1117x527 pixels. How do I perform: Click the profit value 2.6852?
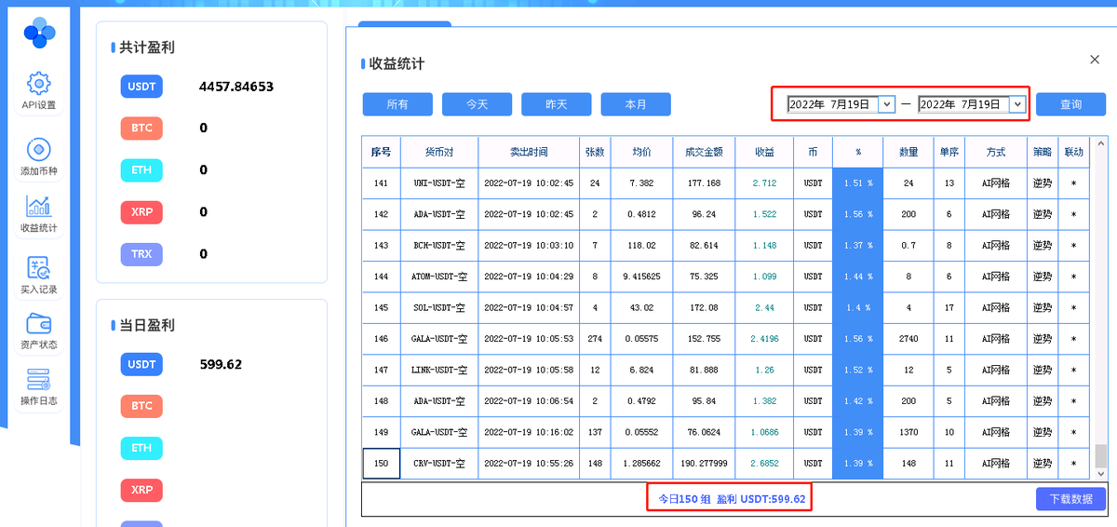[764, 463]
